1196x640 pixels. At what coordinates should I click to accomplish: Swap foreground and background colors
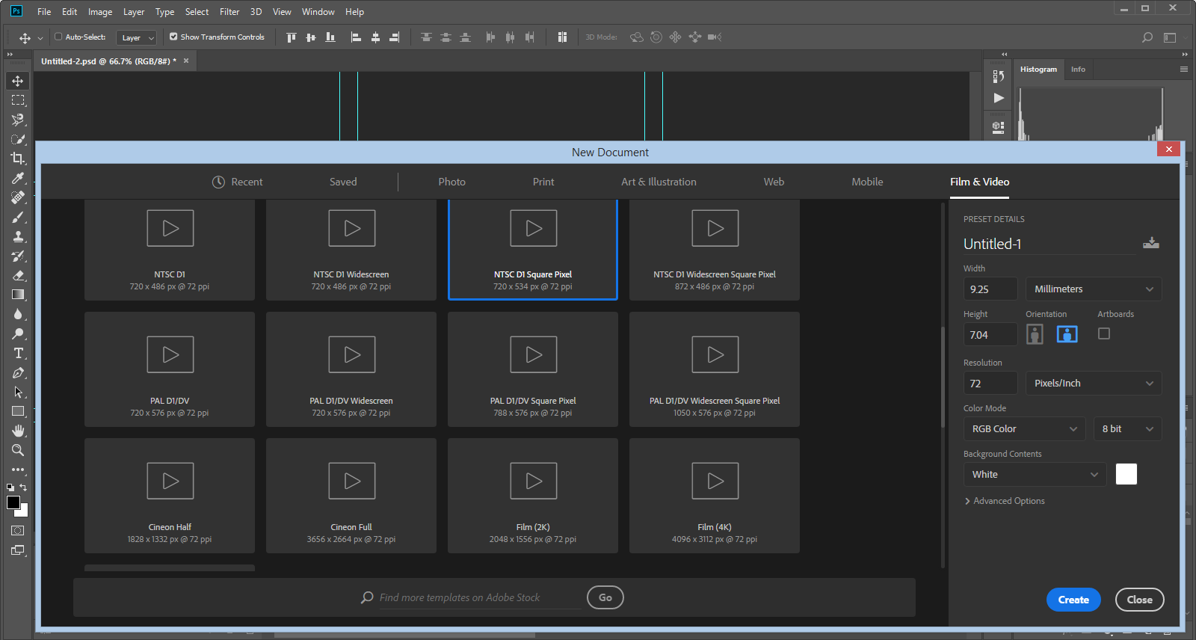[x=23, y=487]
